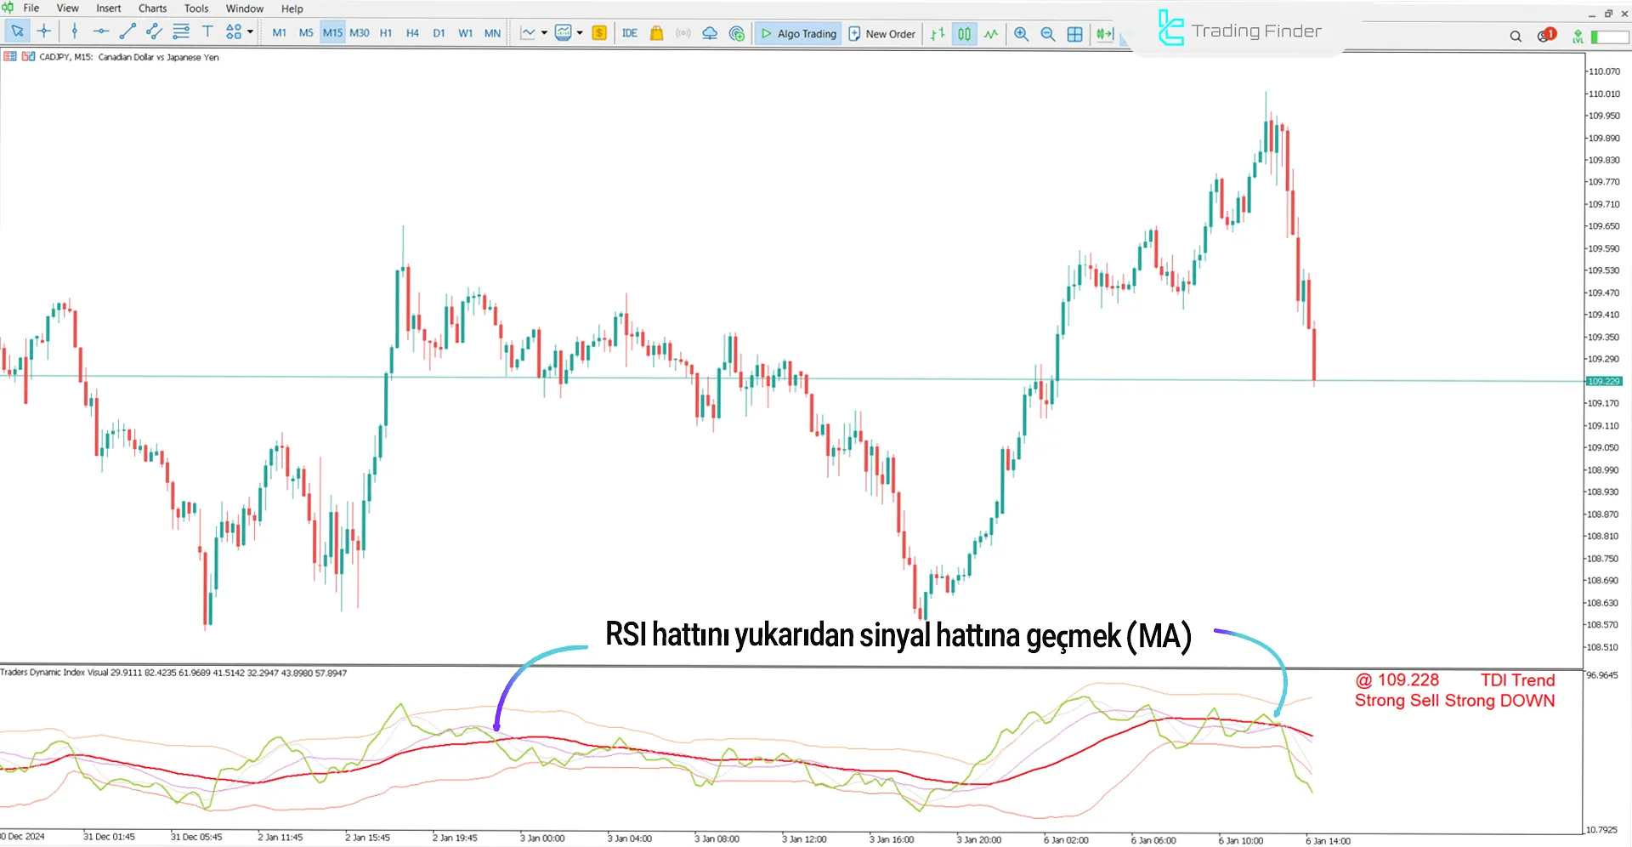Image resolution: width=1632 pixels, height=847 pixels.
Task: Select the Zoom In tool
Action: pos(1021,34)
